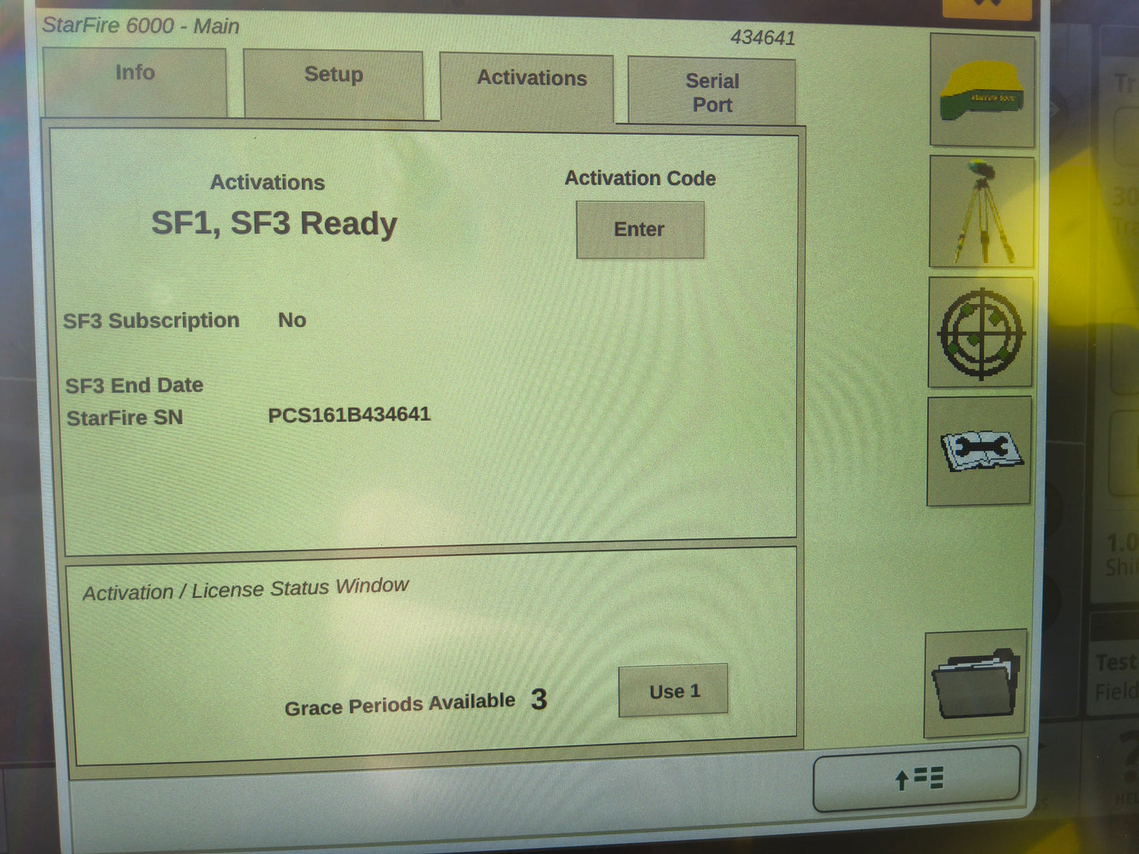1139x854 pixels.
Task: Click the SF3 Subscription No value
Action: coord(292,320)
